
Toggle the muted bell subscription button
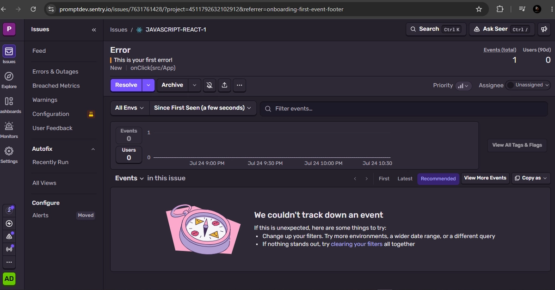(x=210, y=85)
